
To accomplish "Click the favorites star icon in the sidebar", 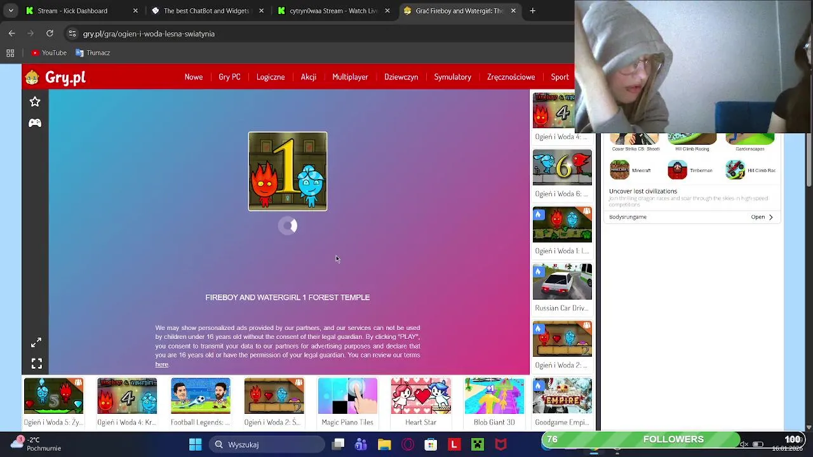I will 35,102.
